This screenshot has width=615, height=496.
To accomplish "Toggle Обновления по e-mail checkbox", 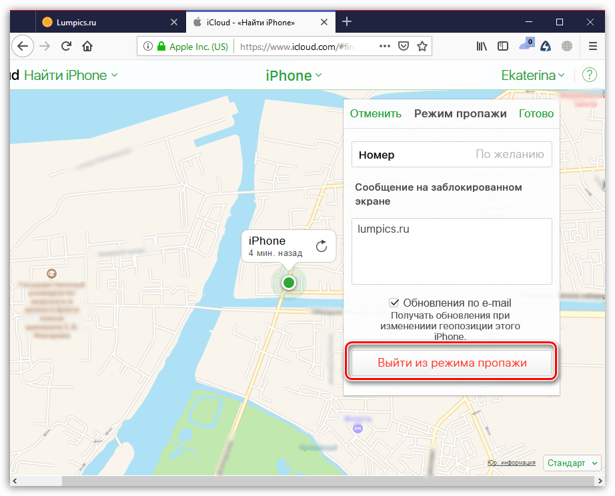I will click(x=394, y=303).
